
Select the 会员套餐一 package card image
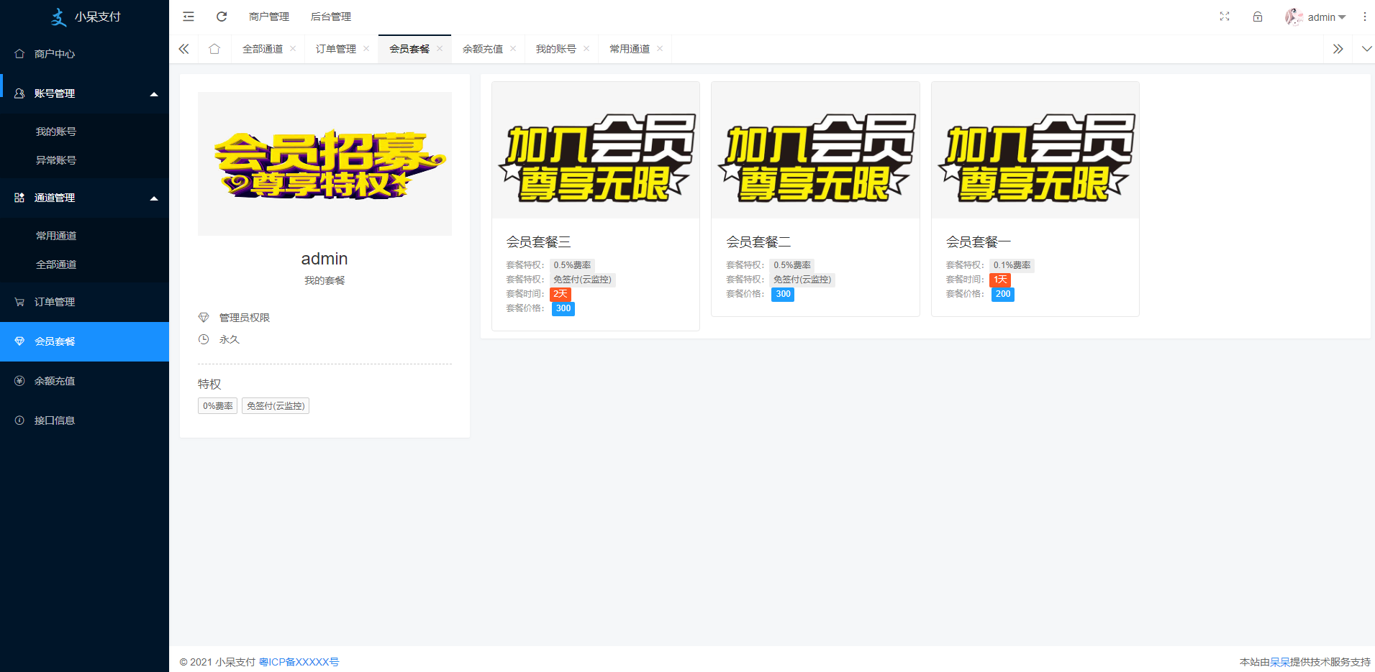click(1035, 150)
